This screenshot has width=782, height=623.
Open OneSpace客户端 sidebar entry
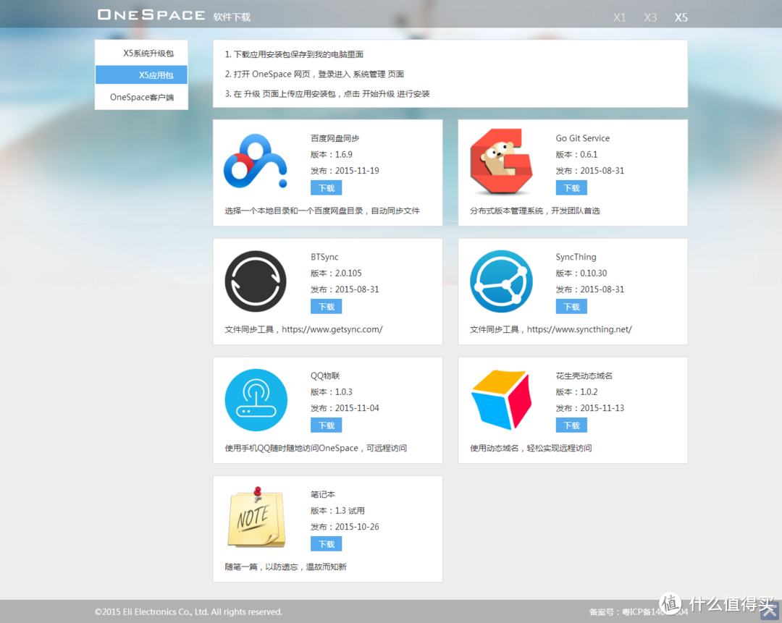(142, 97)
